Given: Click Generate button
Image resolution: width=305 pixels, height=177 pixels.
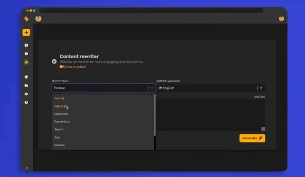Looking at the screenshot, I should 252,138.
